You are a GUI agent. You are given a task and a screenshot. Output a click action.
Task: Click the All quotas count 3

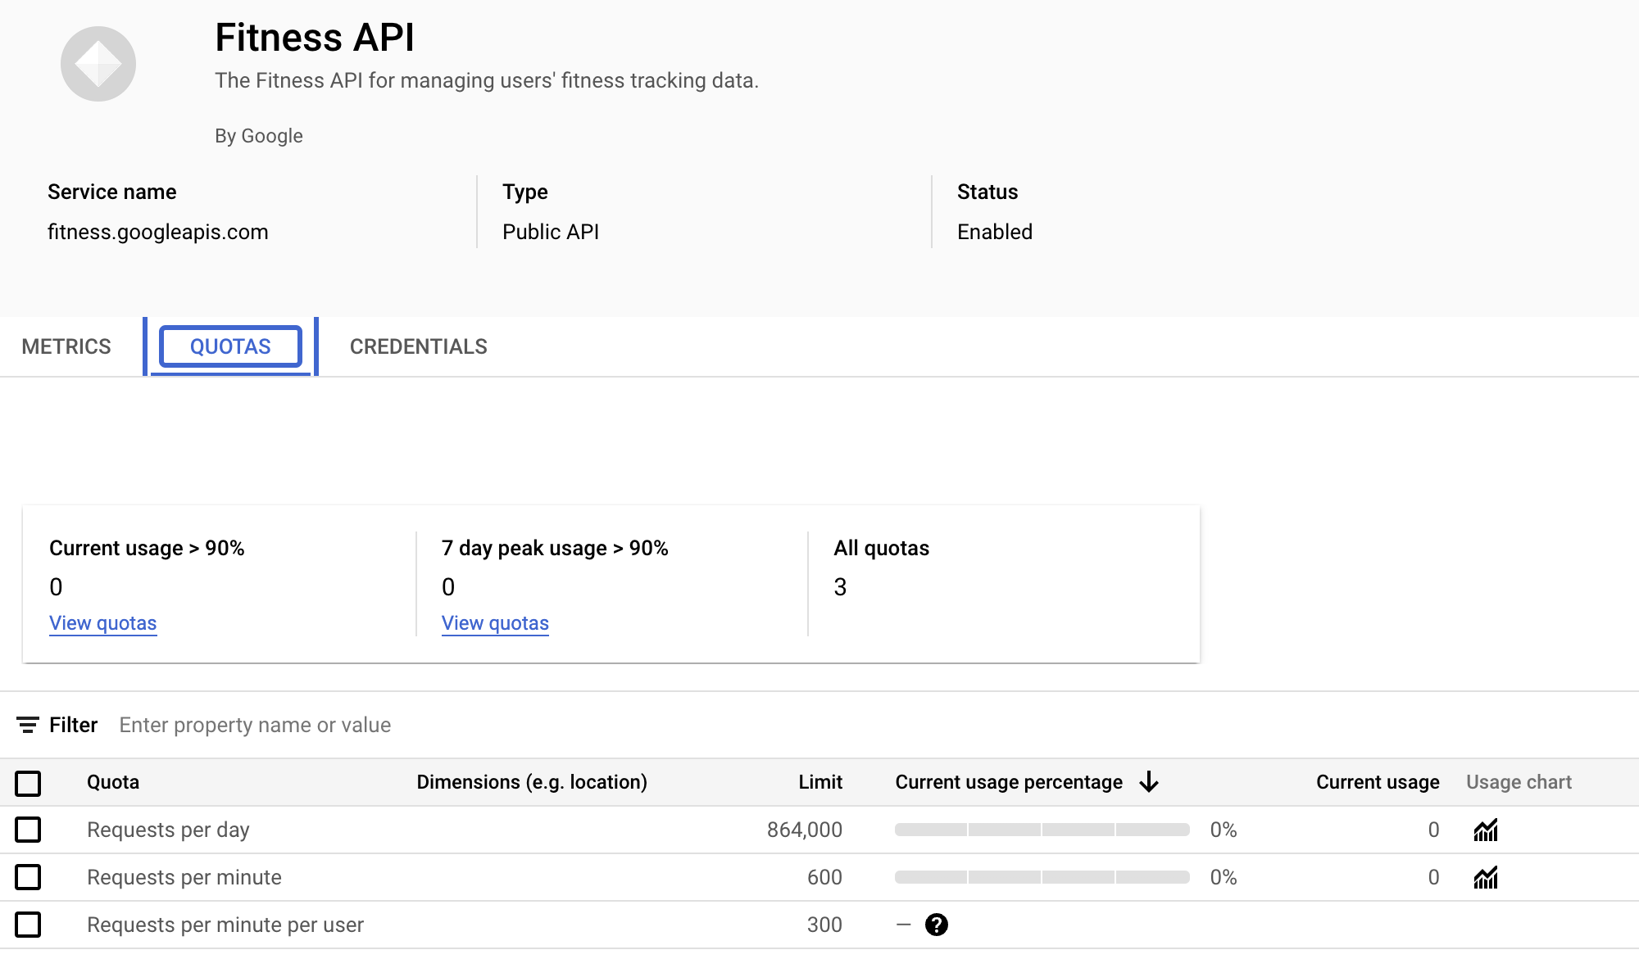pos(840,587)
